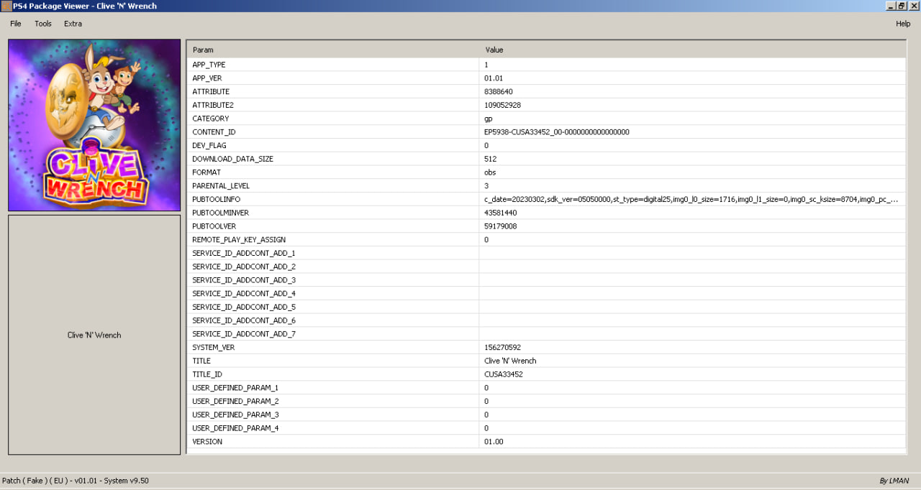Click the Patch (Fake) status bar text
The width and height of the screenshot is (921, 490).
[x=76, y=481]
